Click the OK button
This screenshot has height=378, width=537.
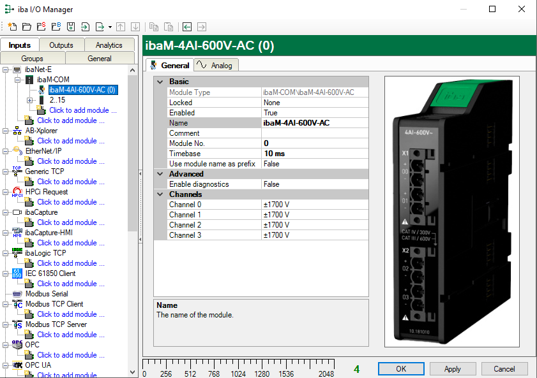(x=400, y=369)
